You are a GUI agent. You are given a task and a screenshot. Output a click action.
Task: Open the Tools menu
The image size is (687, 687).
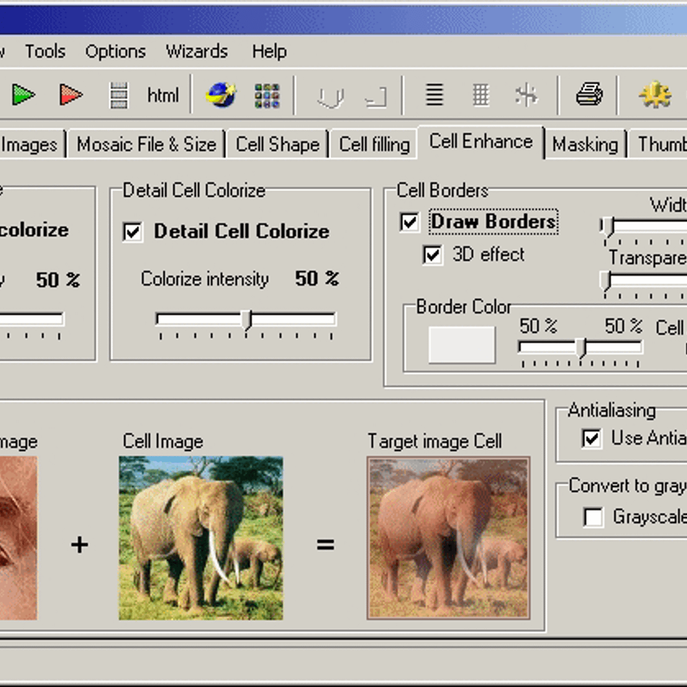click(45, 52)
